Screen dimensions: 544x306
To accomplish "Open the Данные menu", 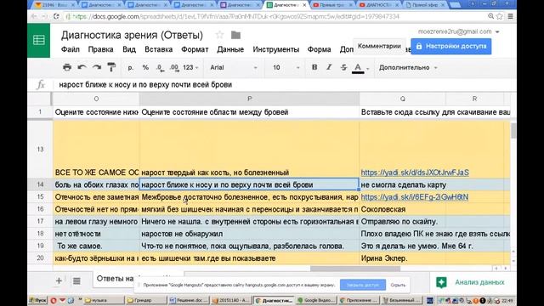I will pyautogui.click(x=230, y=49).
